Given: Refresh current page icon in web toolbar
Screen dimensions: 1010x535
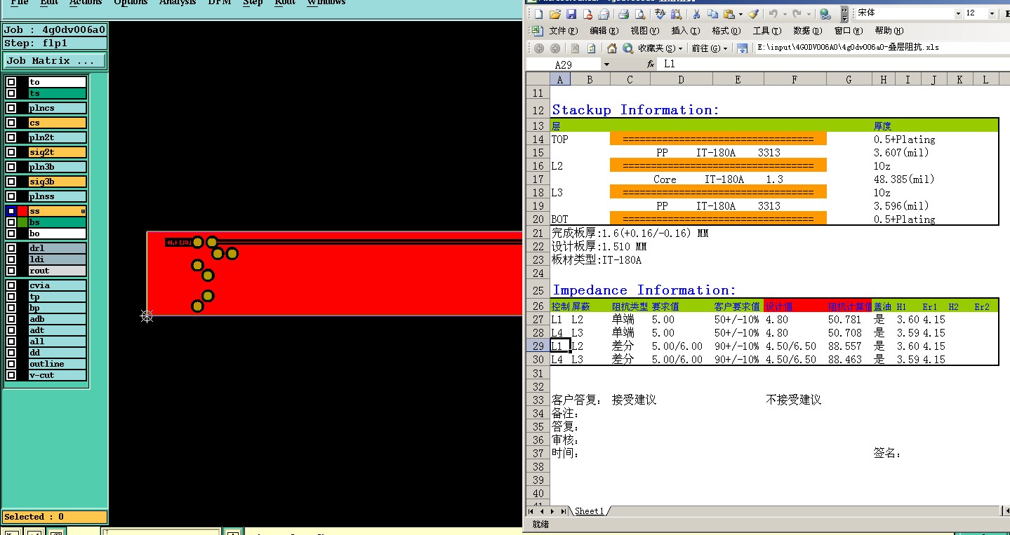Looking at the screenshot, I should coord(591,48).
